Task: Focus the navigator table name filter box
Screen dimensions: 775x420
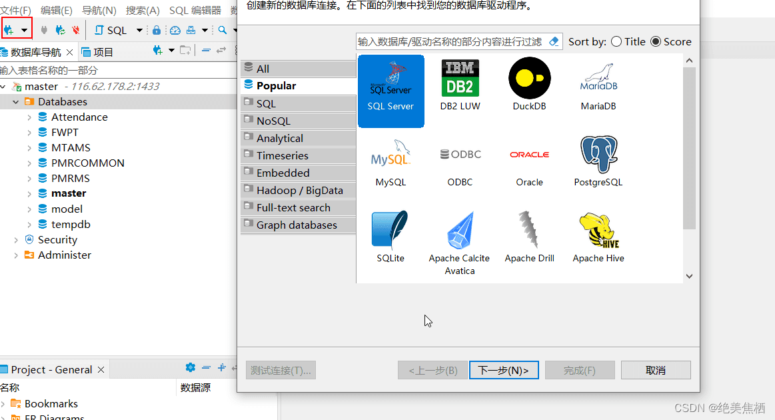Action: pyautogui.click(x=118, y=70)
